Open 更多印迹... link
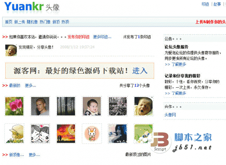Screen dimensions: 226x165 click(102, 37)
